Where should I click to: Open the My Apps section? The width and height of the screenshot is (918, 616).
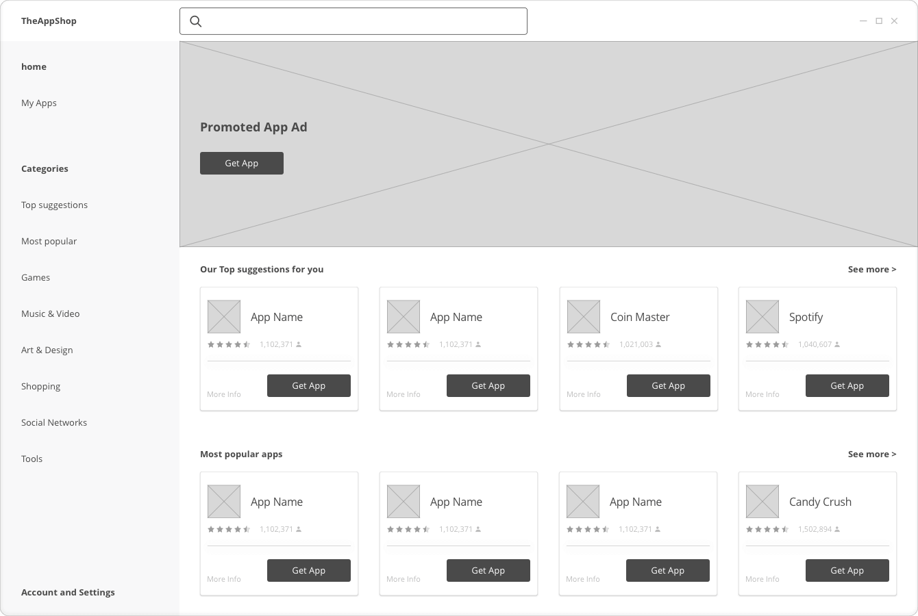tap(39, 103)
